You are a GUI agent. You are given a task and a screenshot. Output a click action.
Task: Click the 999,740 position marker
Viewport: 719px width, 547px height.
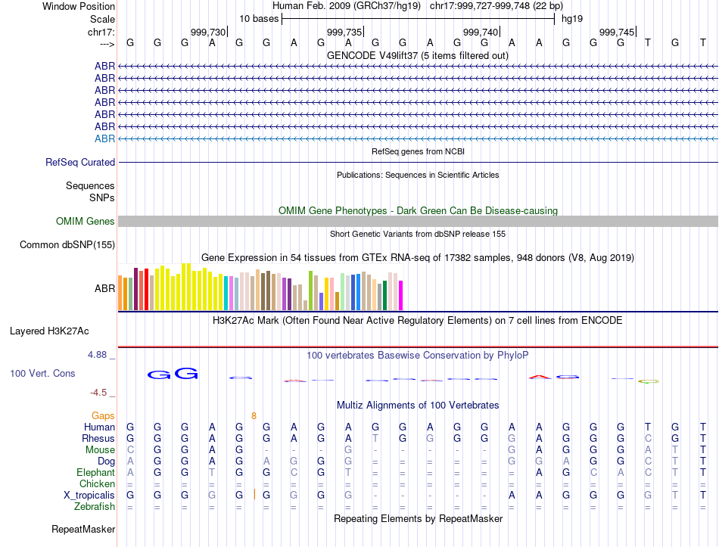[481, 32]
